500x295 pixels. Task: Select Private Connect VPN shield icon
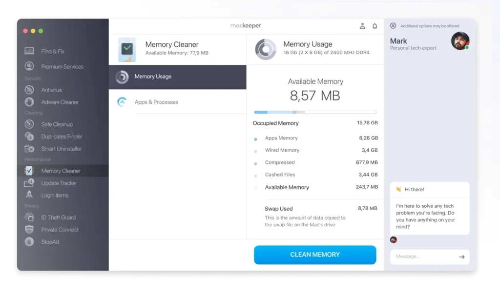point(29,229)
